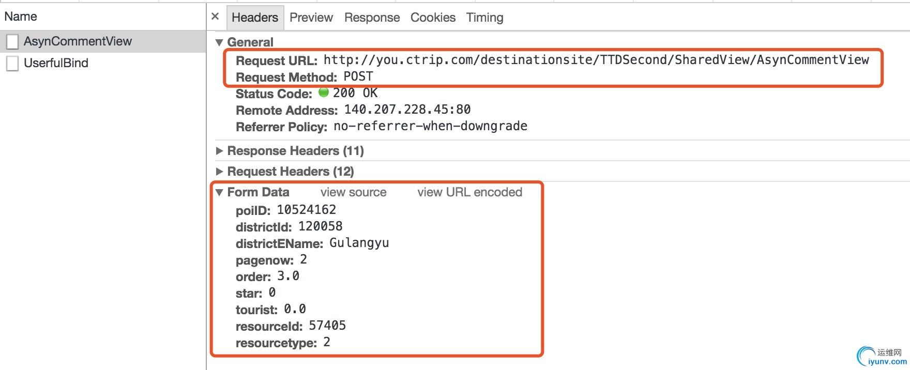Close the request details panel
910x370 pixels.
click(x=215, y=17)
